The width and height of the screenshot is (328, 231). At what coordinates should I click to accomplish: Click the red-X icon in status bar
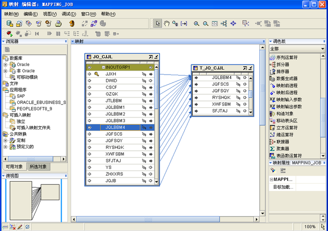pyautogui.click(x=13, y=226)
